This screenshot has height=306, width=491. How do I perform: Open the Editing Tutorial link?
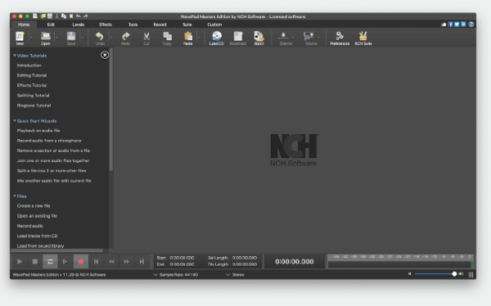[32, 75]
